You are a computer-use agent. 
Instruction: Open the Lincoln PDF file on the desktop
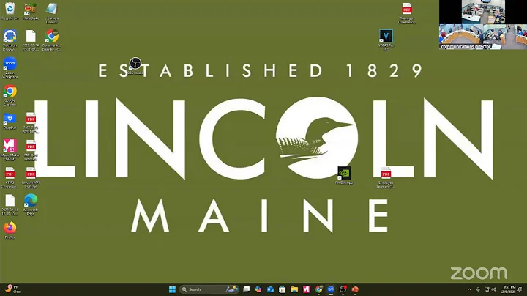point(31,177)
